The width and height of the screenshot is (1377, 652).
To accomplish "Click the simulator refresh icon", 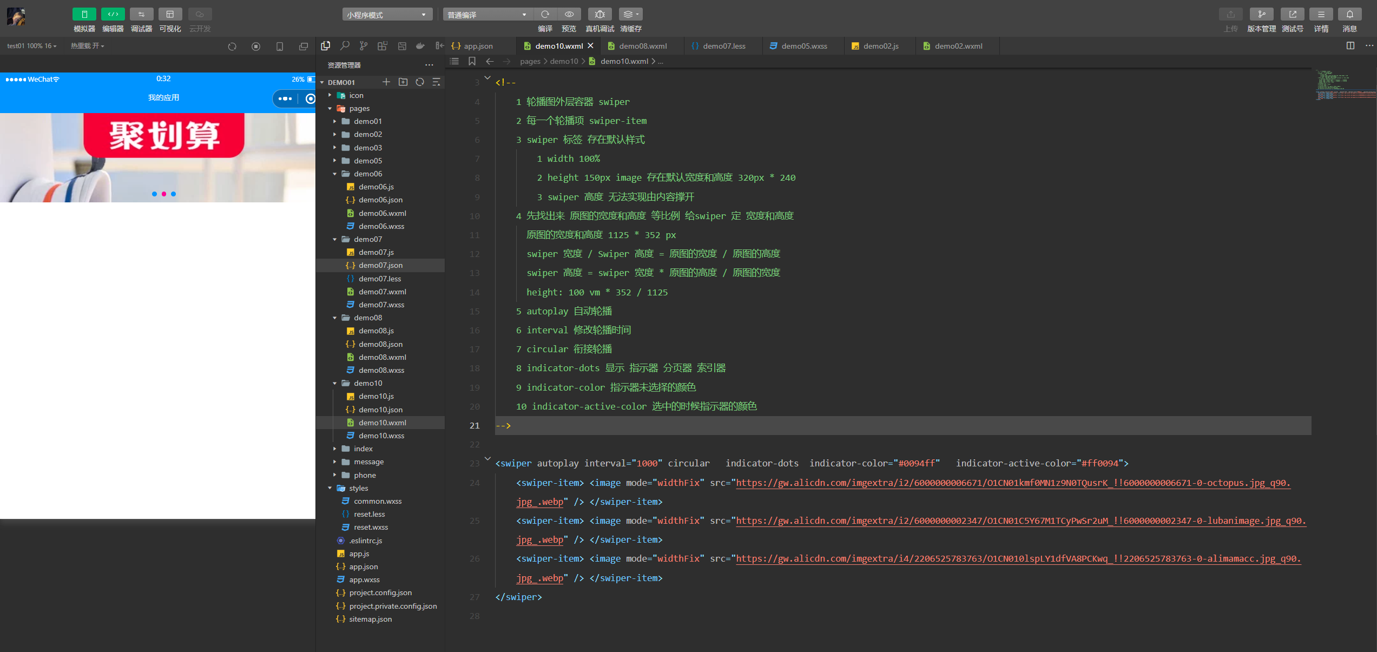I will (232, 47).
